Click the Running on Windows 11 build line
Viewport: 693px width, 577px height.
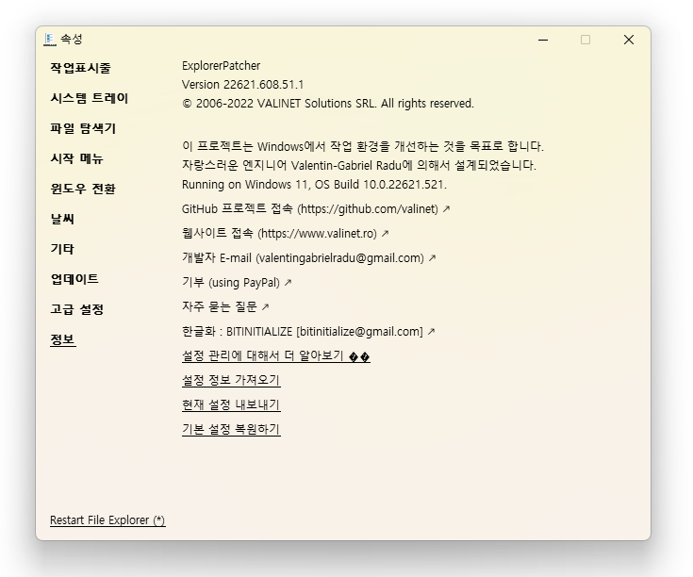coord(314,184)
